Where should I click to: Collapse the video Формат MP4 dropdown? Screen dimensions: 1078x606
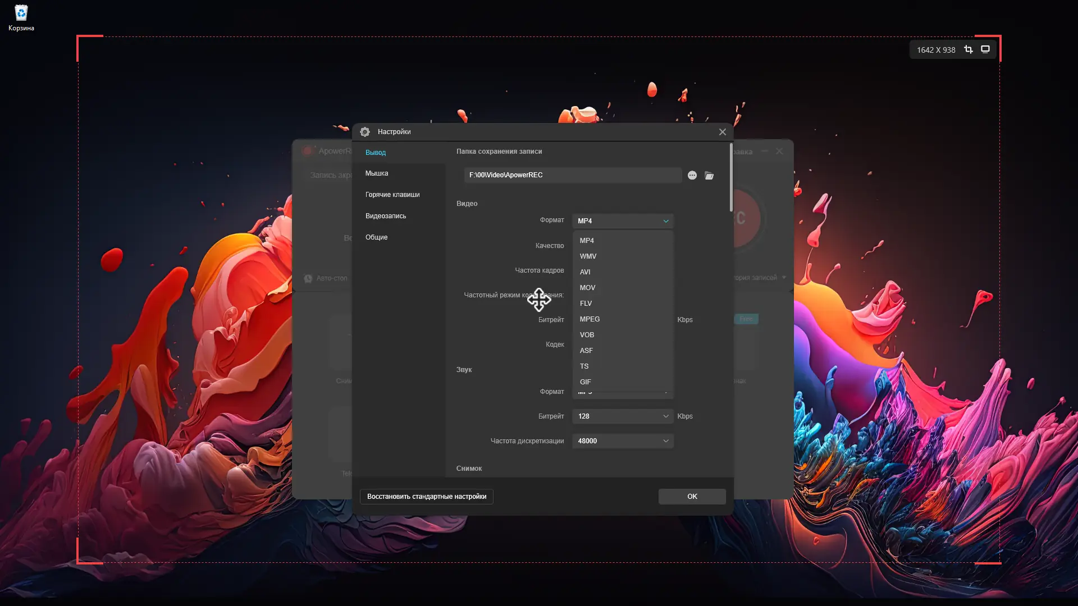point(623,221)
